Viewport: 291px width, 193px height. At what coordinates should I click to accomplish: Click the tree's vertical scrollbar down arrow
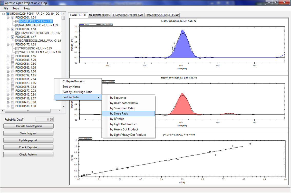click(x=63, y=107)
